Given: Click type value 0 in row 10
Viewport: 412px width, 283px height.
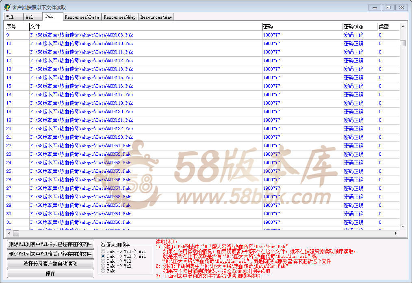Looking at the screenshot, I should click(380, 43).
